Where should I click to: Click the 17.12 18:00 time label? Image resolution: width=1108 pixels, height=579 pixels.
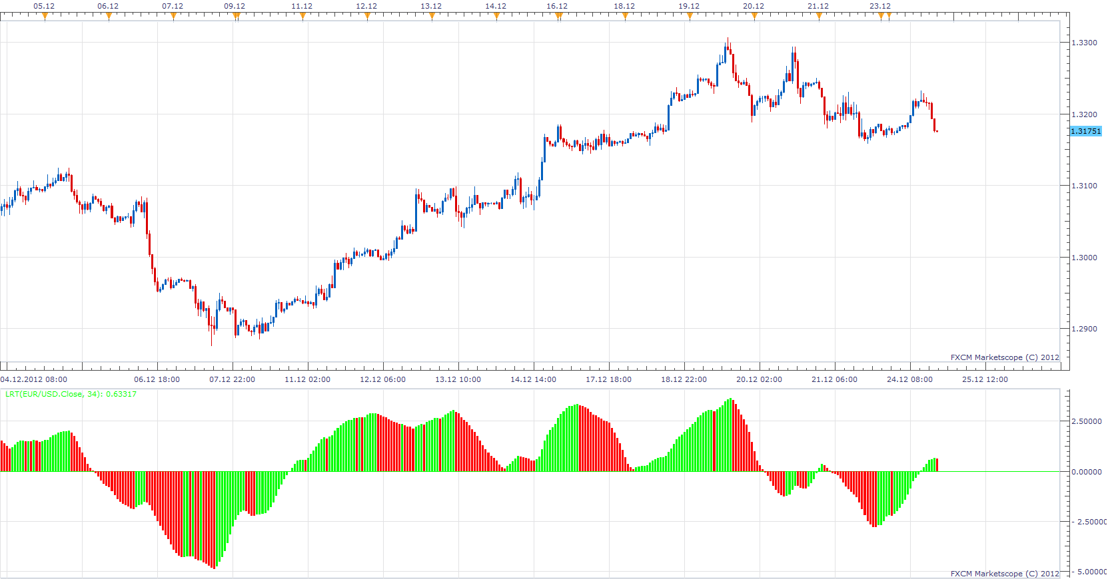(608, 379)
